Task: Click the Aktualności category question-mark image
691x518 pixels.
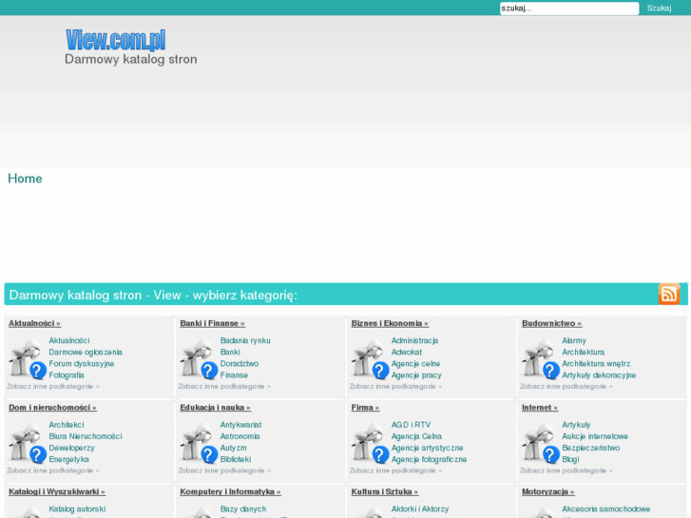Action: pos(28,358)
